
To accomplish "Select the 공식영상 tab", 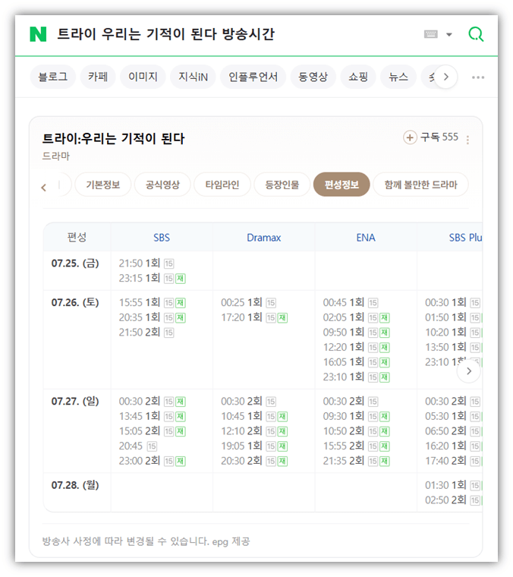I will 162,184.
